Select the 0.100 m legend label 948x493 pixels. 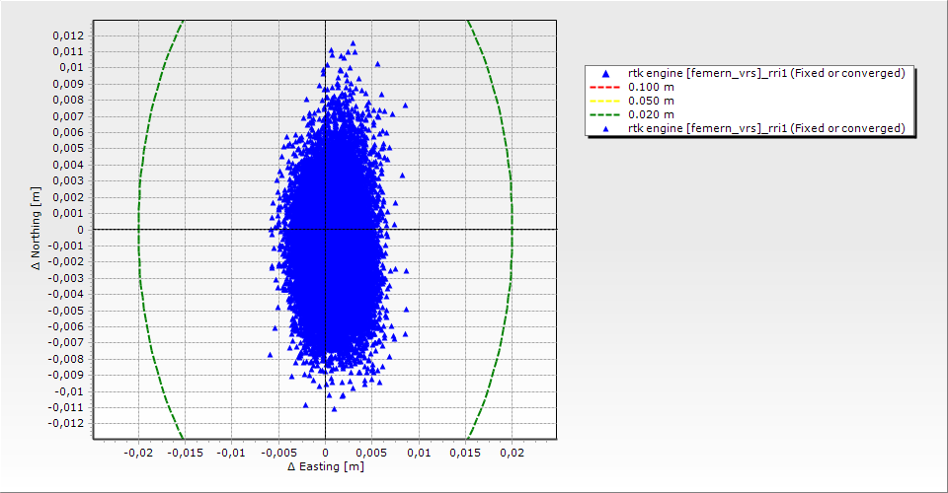(652, 87)
